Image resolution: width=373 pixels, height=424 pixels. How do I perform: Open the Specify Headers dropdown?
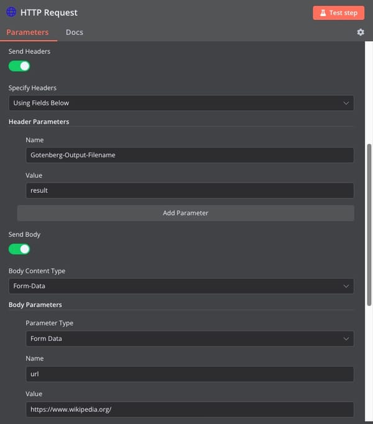[182, 103]
